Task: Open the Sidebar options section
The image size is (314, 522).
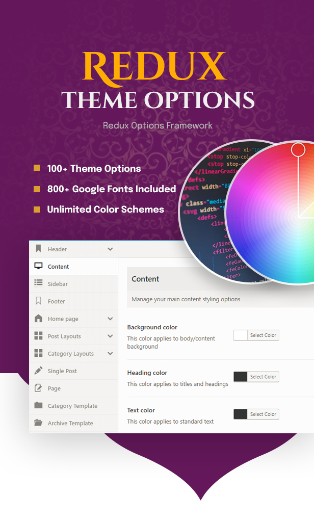Action: tap(73, 283)
